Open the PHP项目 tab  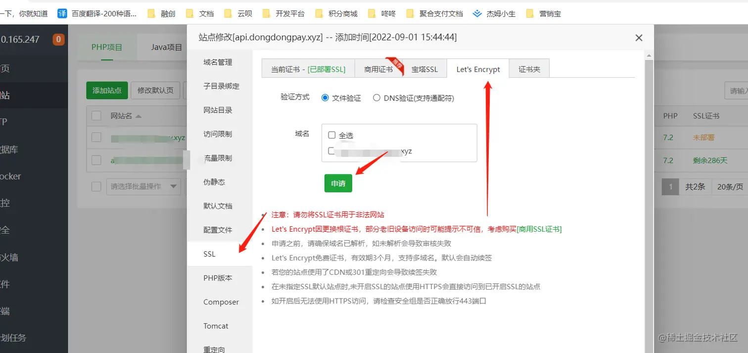click(x=107, y=48)
